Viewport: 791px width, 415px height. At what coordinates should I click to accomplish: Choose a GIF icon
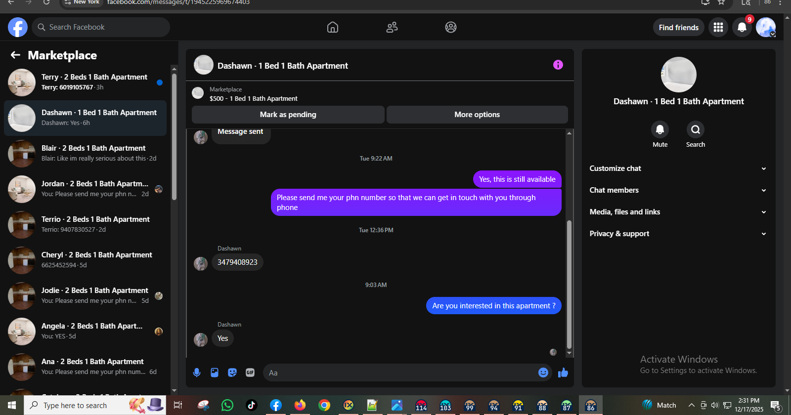(250, 373)
